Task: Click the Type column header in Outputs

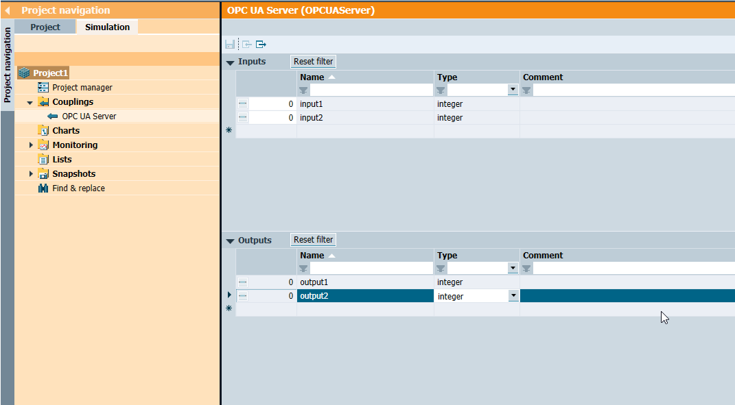Action: tap(477, 256)
